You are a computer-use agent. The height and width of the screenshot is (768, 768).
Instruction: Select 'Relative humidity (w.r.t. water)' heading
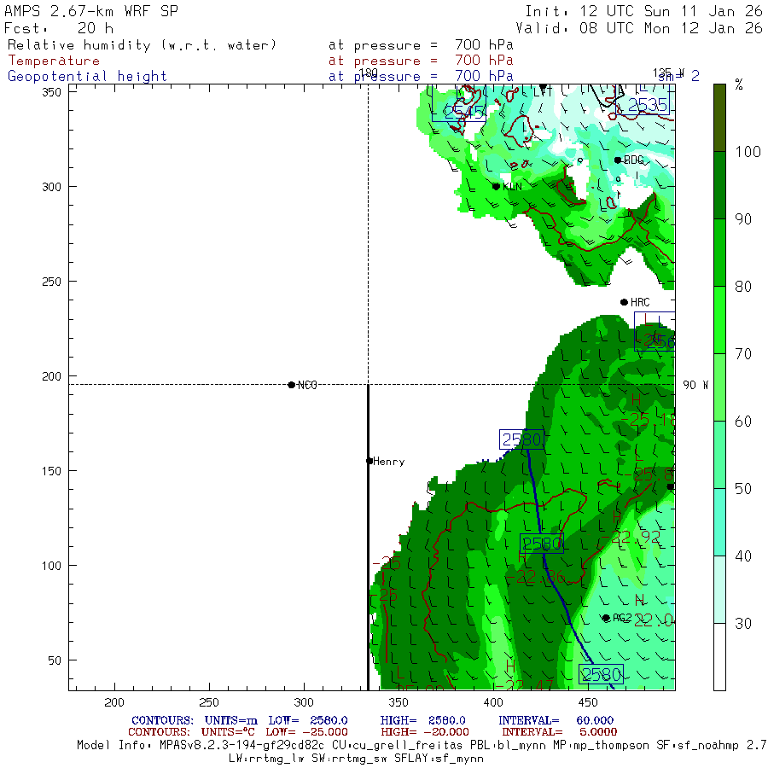(x=142, y=45)
